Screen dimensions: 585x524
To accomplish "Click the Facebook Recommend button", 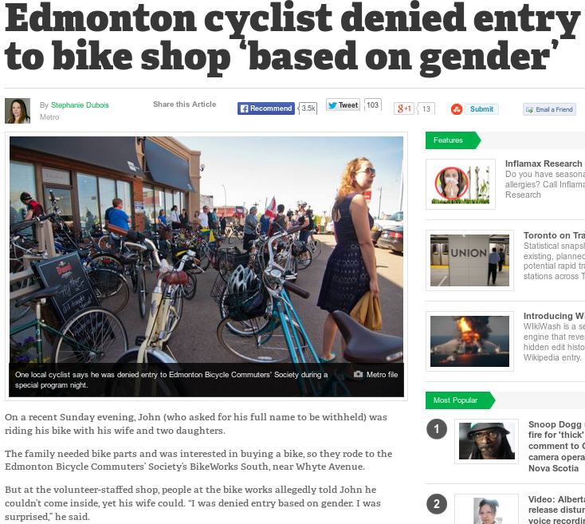I will (266, 108).
